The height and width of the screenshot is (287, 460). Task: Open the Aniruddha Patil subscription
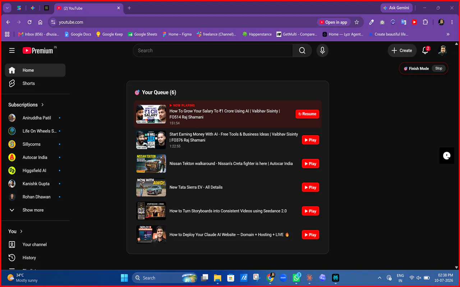click(35, 118)
